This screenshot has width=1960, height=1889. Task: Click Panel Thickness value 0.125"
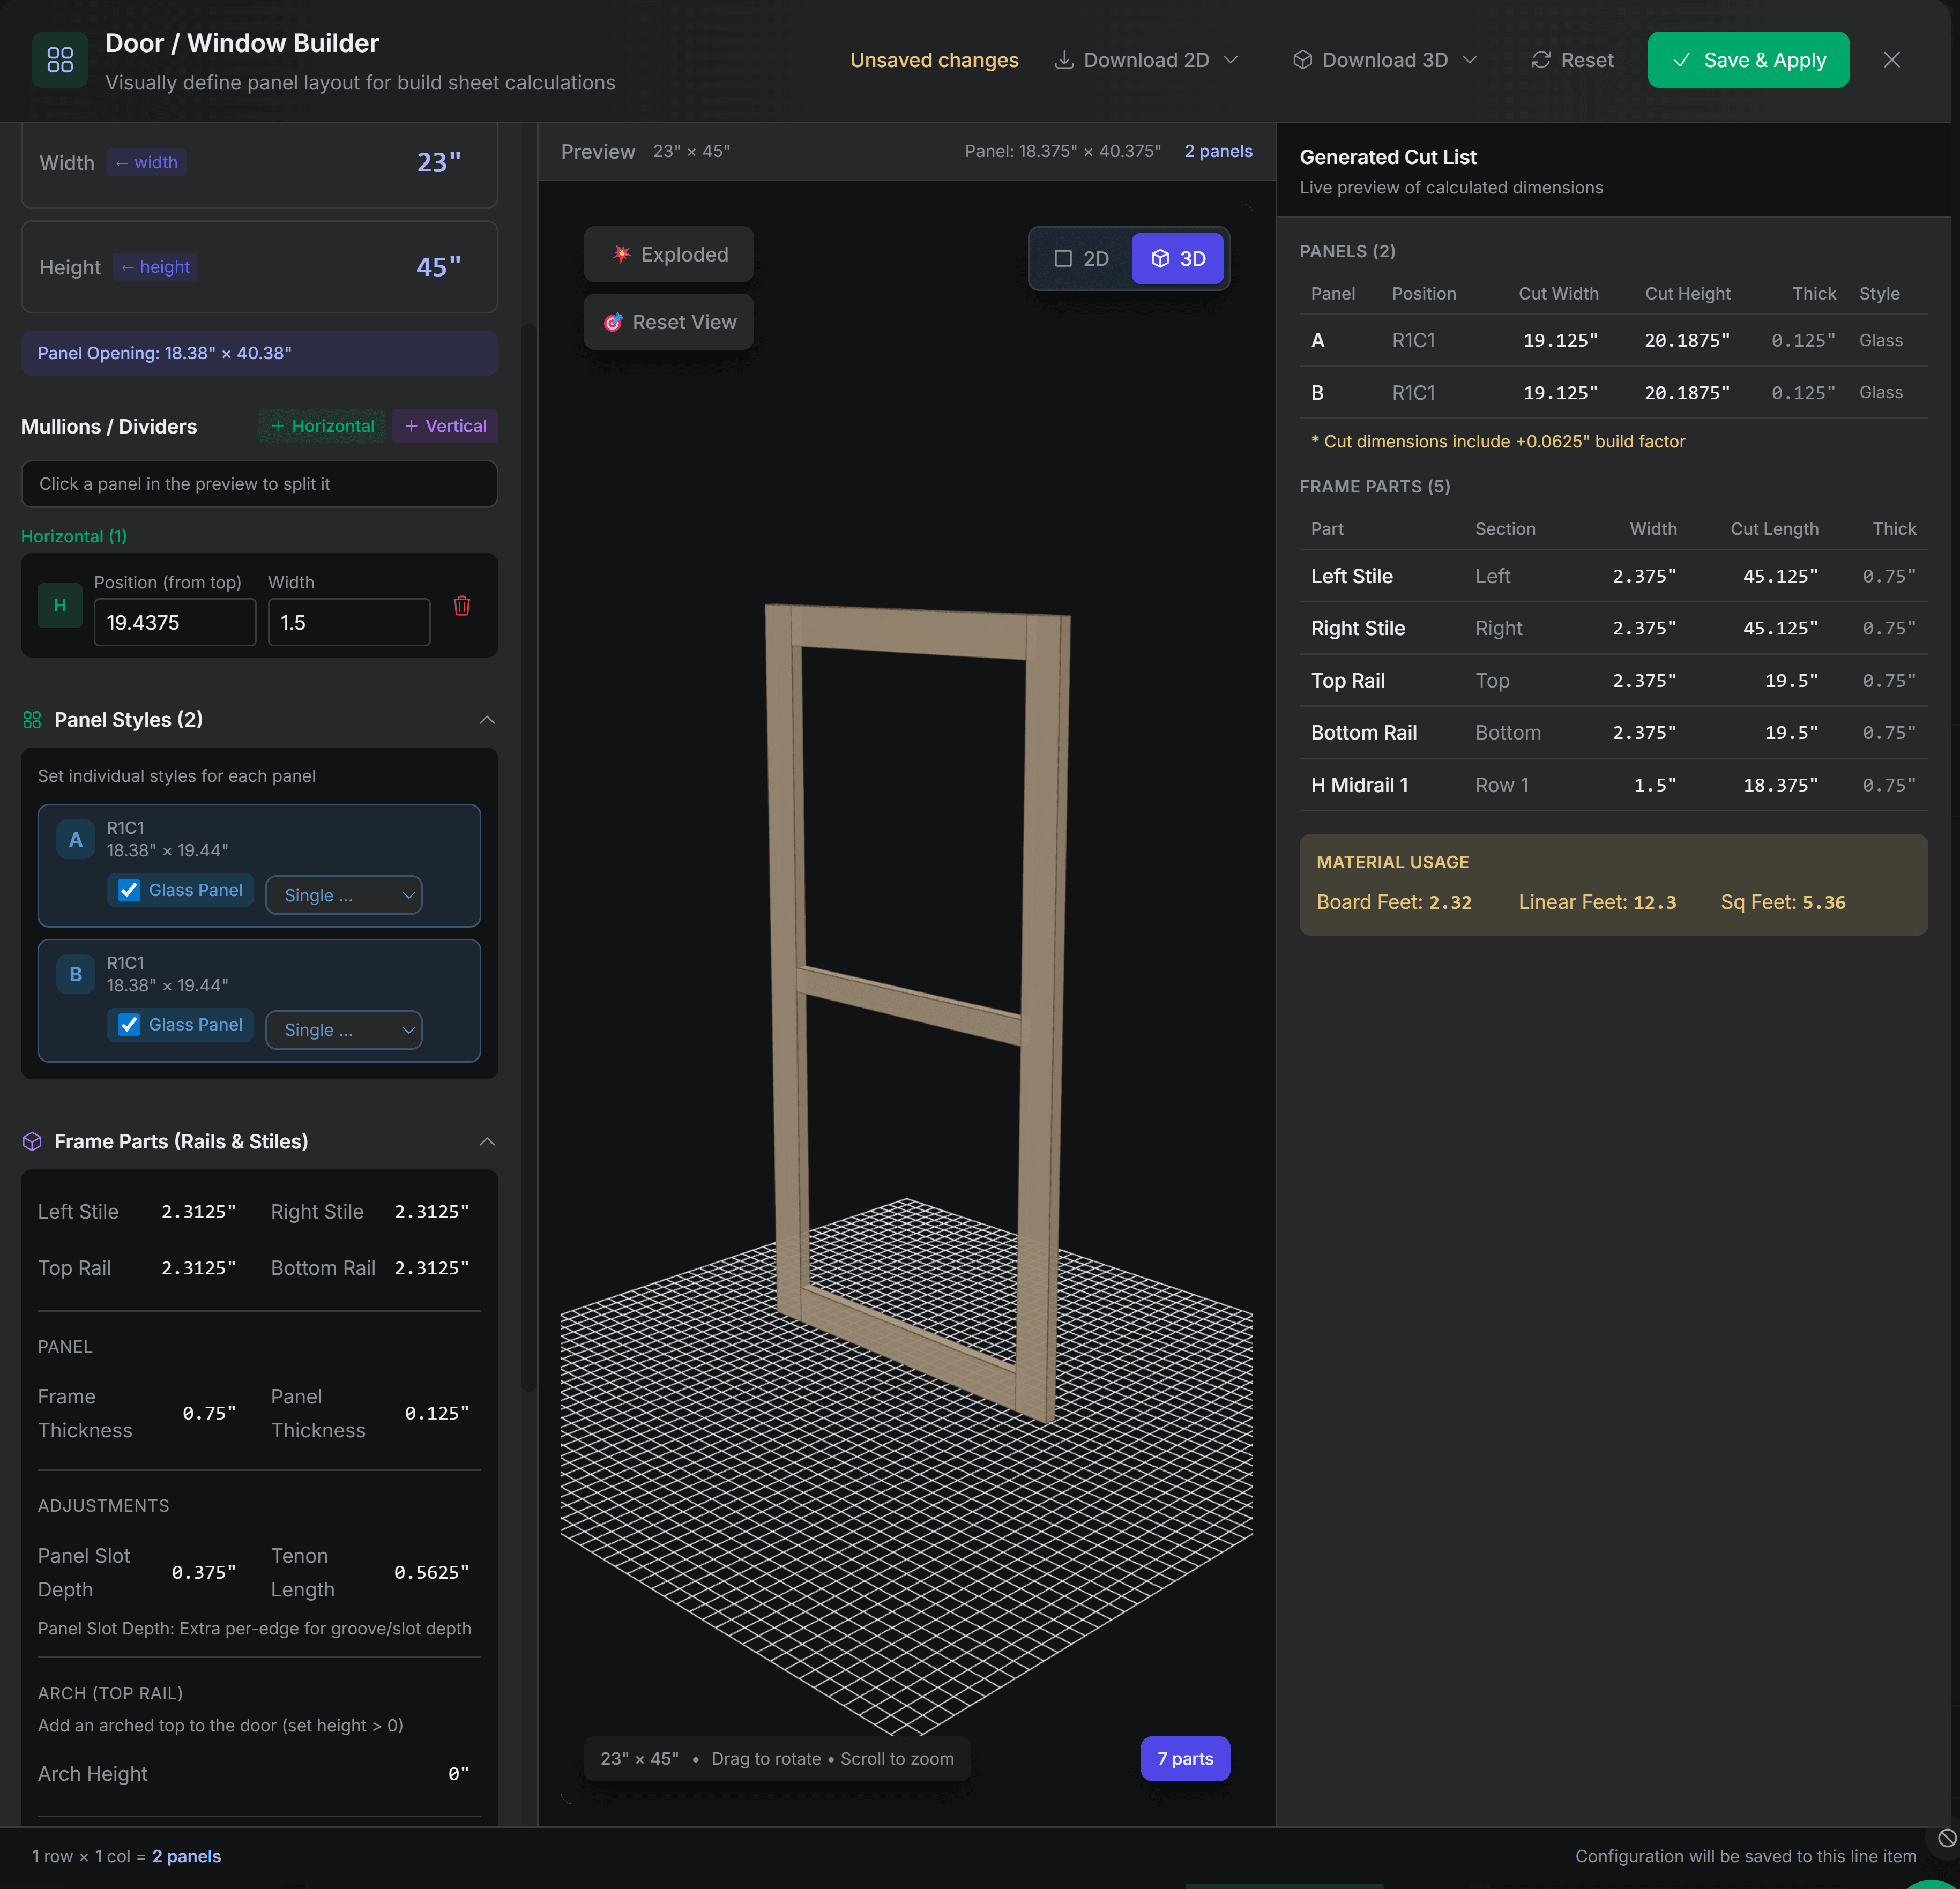coord(437,1413)
